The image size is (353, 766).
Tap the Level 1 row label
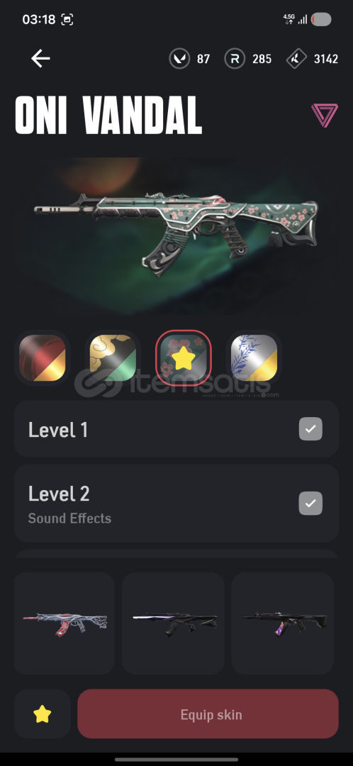(58, 430)
